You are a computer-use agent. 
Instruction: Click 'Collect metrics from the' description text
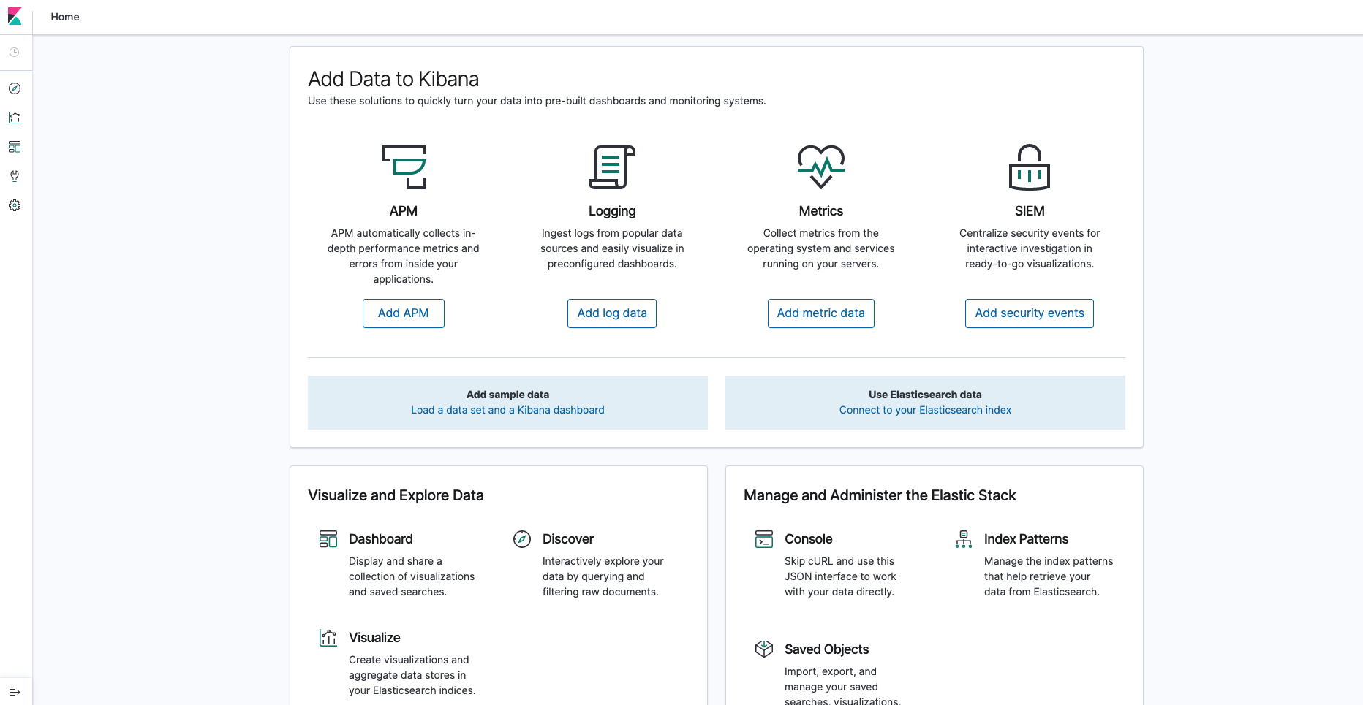pos(821,248)
